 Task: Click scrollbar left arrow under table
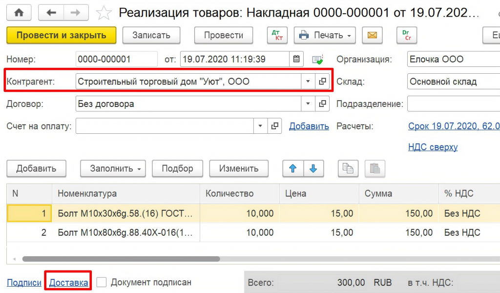coord(14,259)
